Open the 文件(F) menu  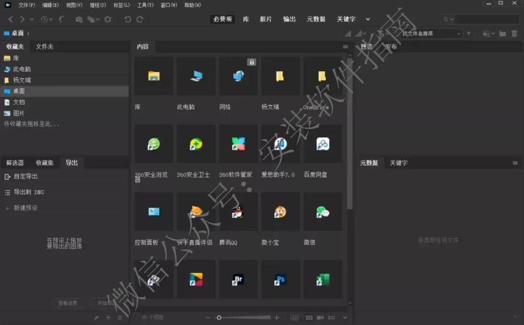pyautogui.click(x=27, y=5)
